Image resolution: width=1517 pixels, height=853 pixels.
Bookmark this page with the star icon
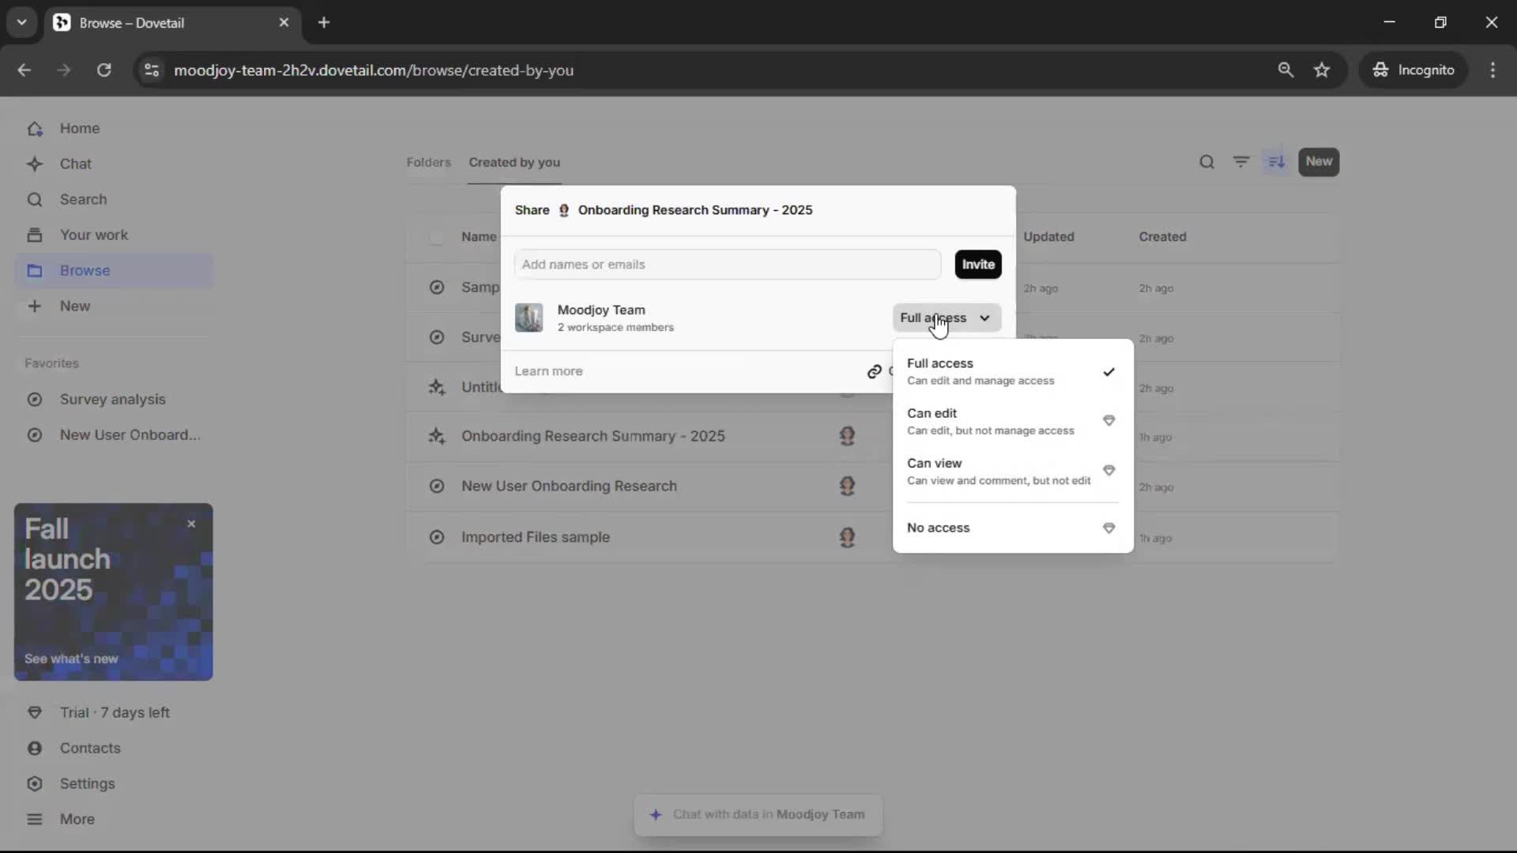(x=1322, y=70)
